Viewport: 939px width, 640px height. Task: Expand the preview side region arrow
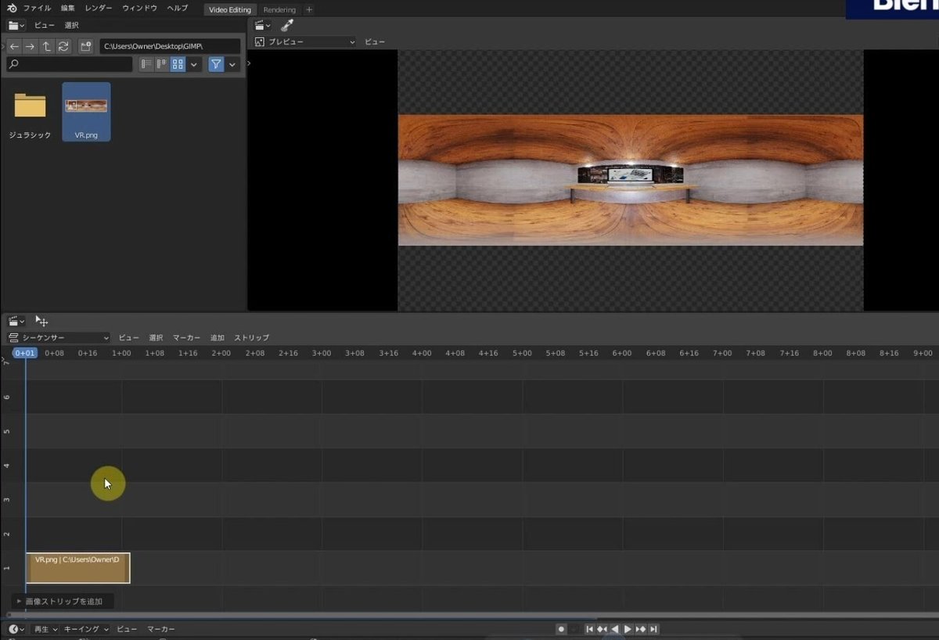click(x=249, y=63)
